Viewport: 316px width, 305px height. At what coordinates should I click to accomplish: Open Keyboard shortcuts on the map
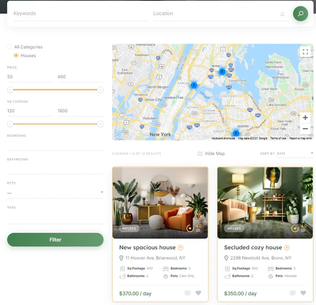223,138
